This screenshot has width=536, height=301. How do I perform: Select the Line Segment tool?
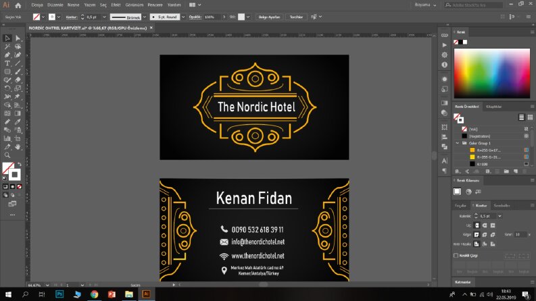(18, 63)
